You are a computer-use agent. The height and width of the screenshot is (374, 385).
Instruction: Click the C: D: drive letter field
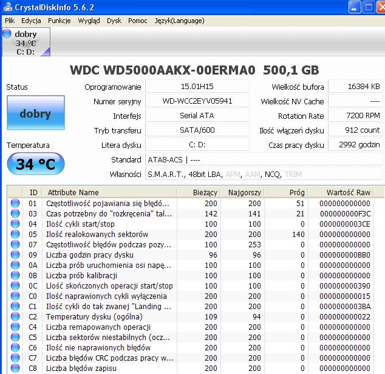(197, 145)
